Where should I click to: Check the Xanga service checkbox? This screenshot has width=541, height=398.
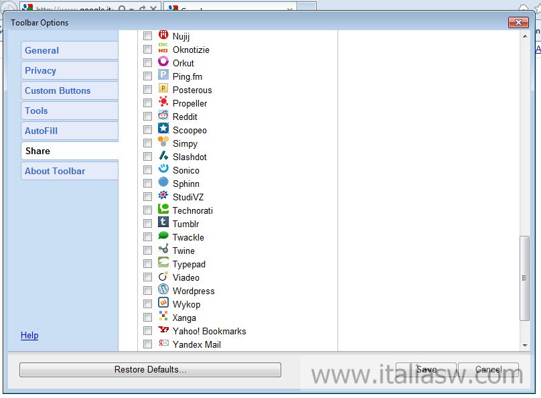coord(147,318)
